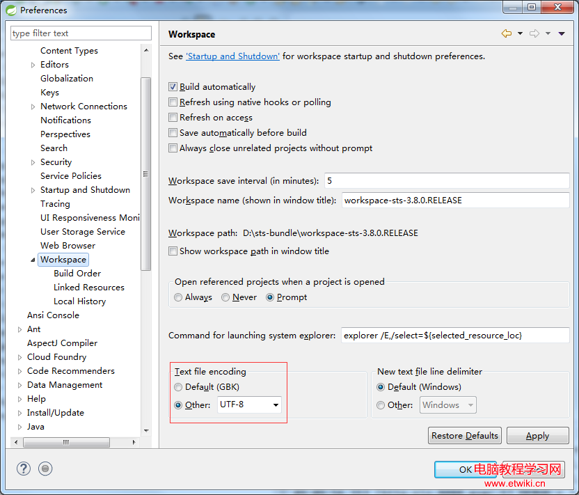Select Keys in the tree
This screenshot has width=579, height=495.
click(x=49, y=93)
